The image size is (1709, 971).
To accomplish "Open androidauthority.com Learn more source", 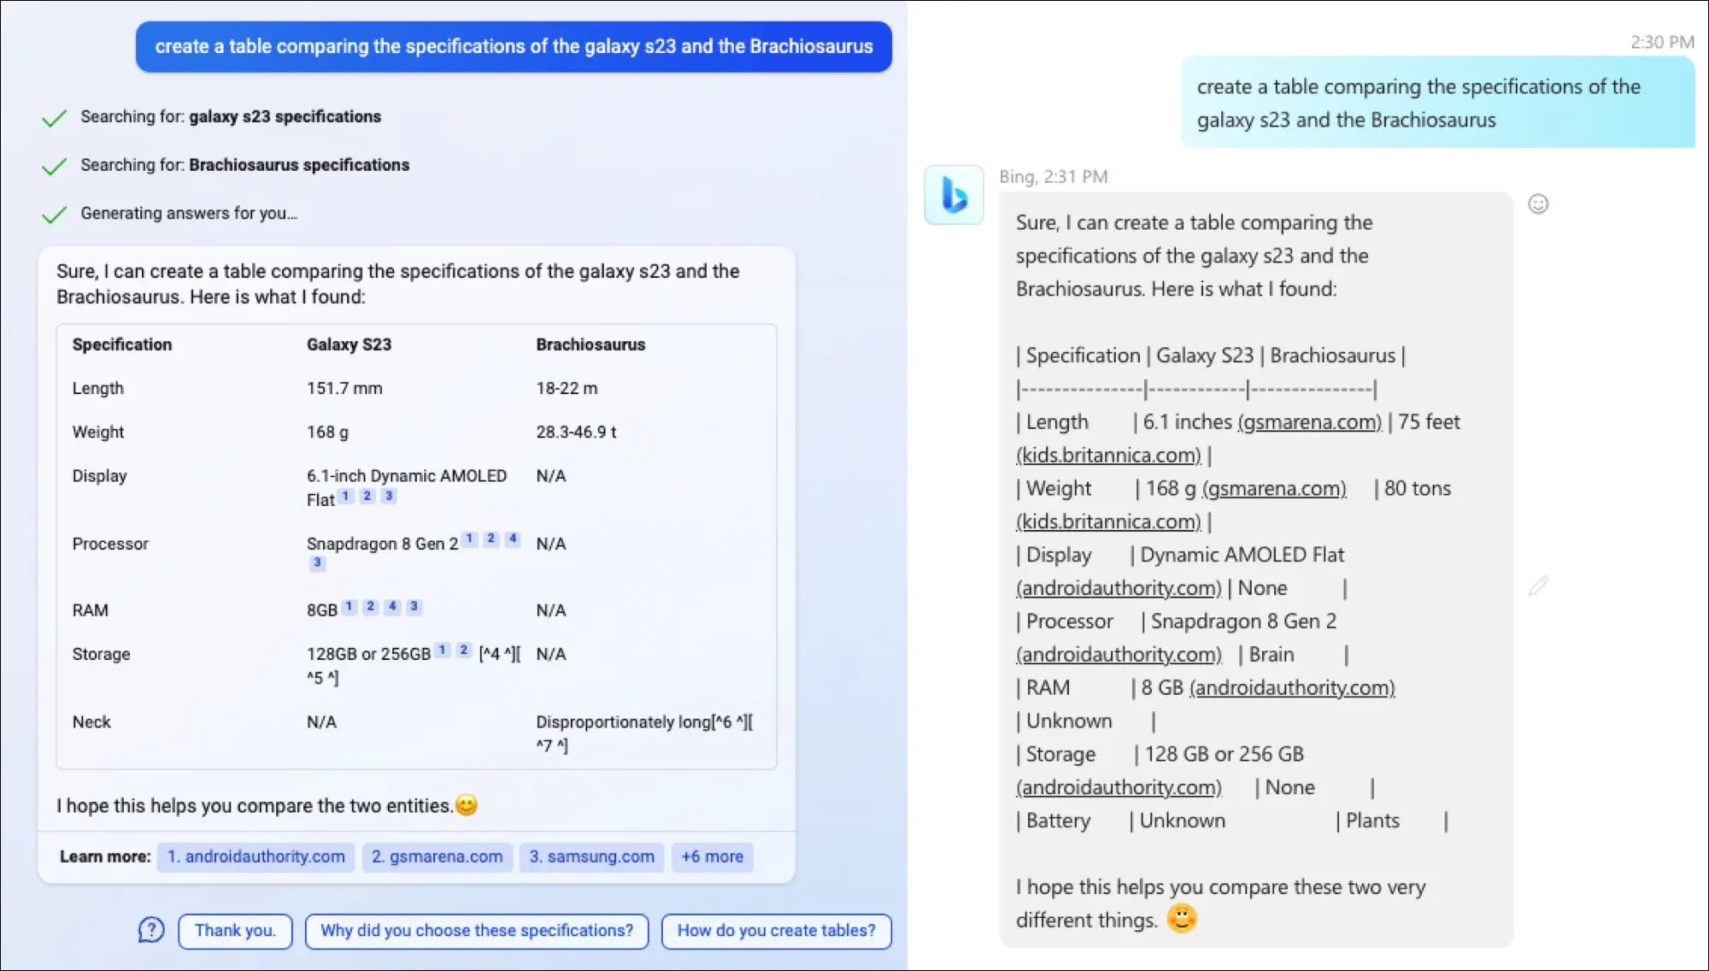I will click(x=256, y=856).
